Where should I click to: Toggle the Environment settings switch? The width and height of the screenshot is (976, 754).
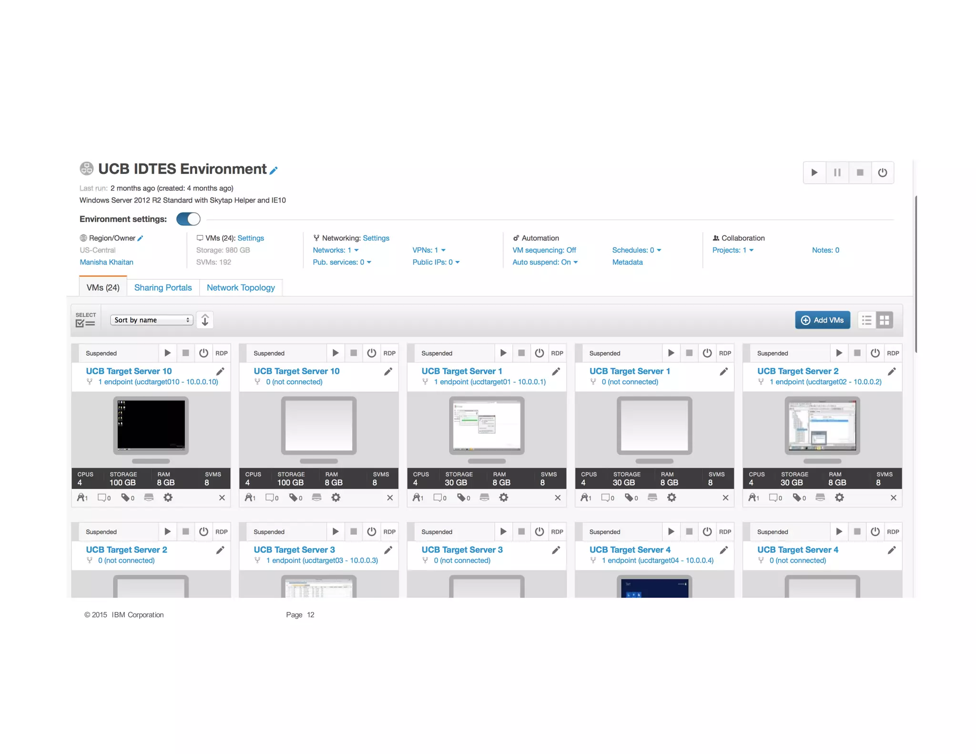(x=188, y=219)
